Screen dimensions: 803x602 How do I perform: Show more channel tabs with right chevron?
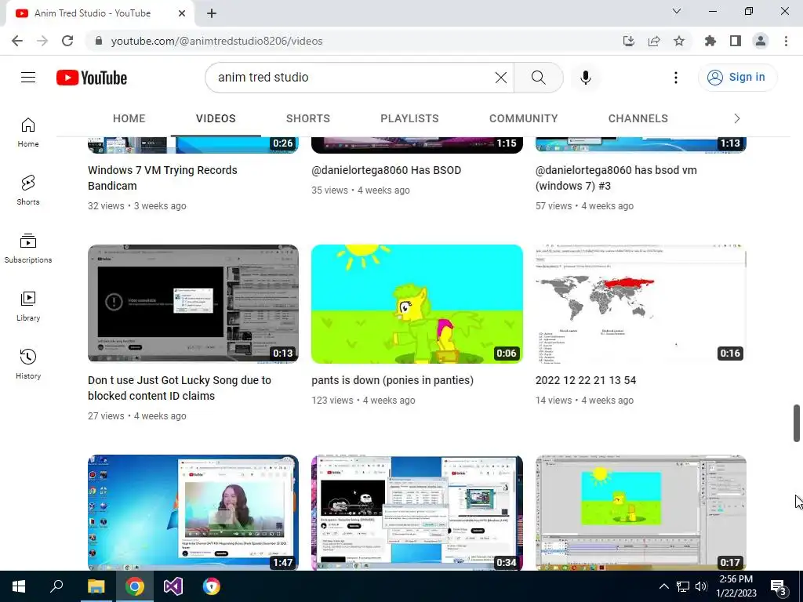click(737, 118)
